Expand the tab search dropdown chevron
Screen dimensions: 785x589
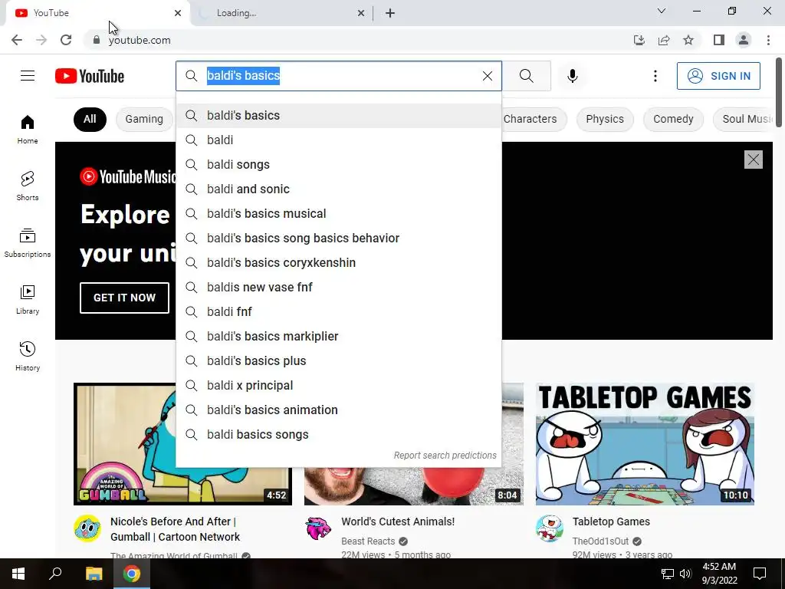[662, 11]
